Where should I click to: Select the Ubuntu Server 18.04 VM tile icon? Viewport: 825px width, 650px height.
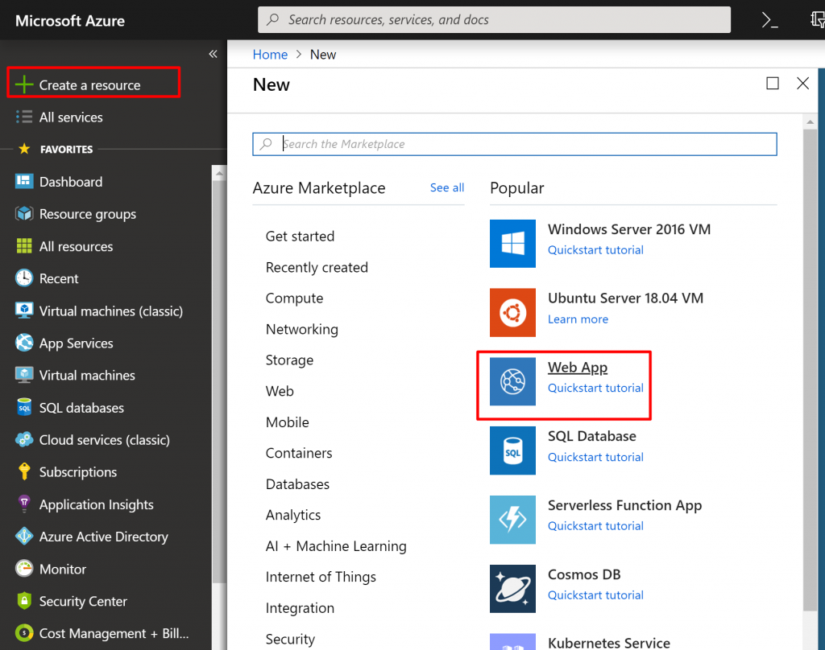click(512, 312)
